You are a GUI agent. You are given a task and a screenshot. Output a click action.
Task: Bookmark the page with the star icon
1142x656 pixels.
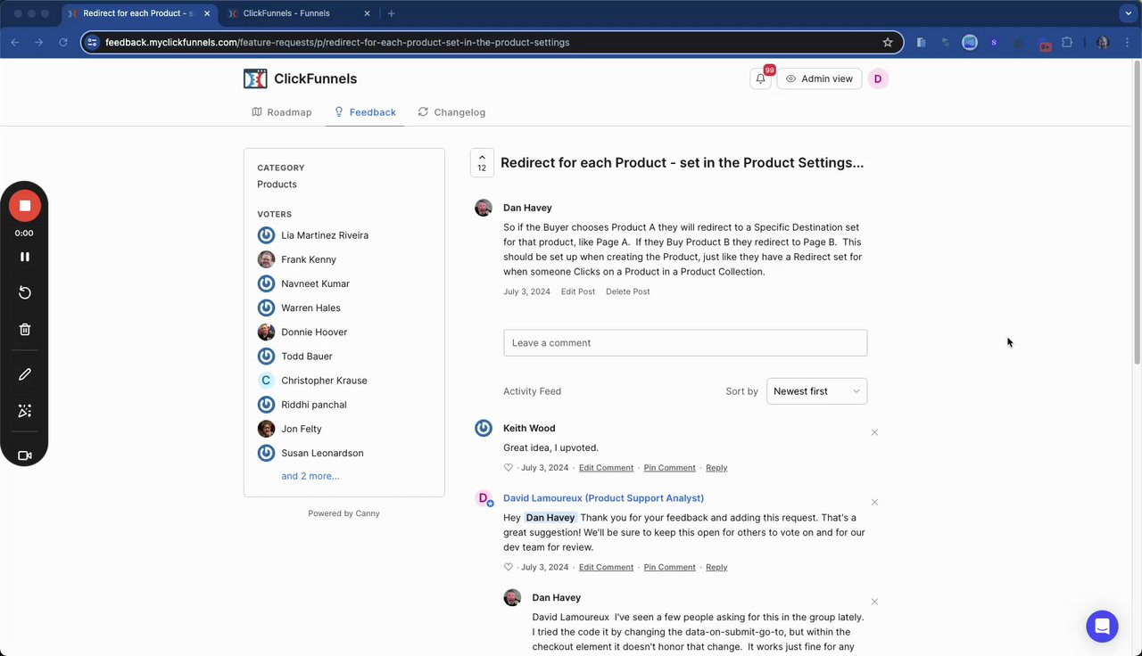coord(888,42)
